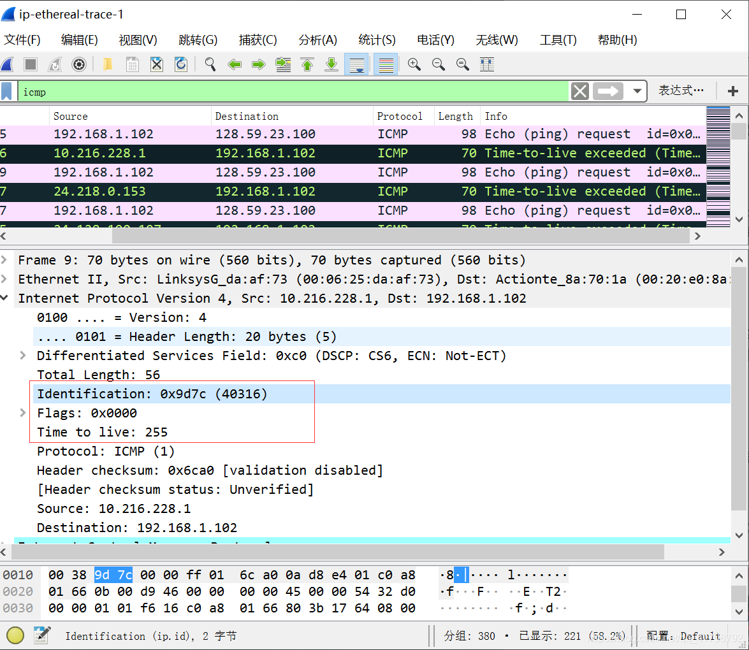This screenshot has width=749, height=650.
Task: Zoom in the main window text
Action: 414,64
